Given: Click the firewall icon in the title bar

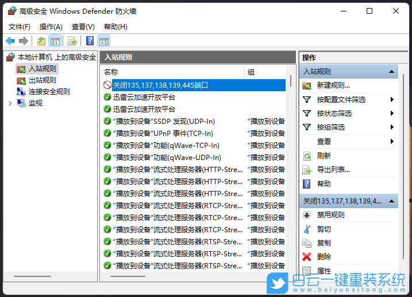Looking at the screenshot, I should [x=12, y=11].
